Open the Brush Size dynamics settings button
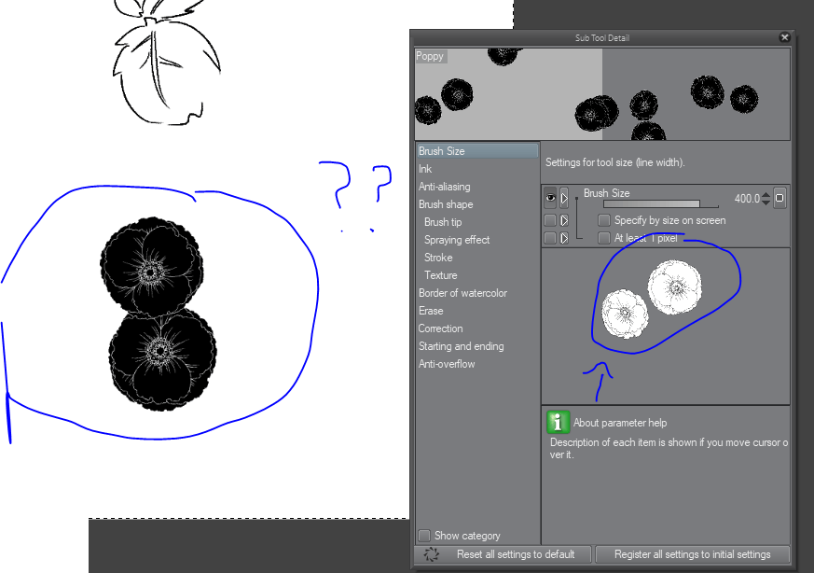The height and width of the screenshot is (573, 814). point(780,199)
